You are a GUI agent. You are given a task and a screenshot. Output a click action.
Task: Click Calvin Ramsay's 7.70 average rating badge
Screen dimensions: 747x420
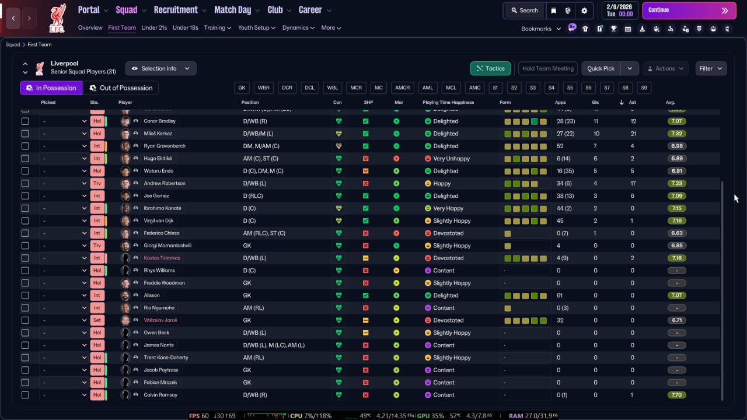coord(676,395)
